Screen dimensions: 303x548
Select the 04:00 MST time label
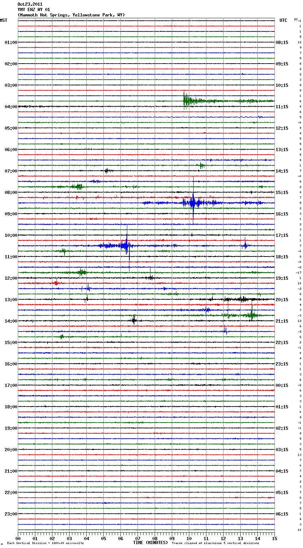pos(11,106)
